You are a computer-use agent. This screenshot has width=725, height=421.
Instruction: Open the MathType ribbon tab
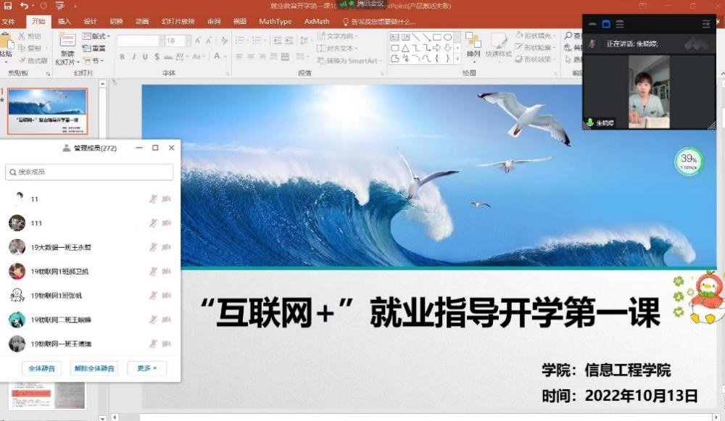point(275,21)
